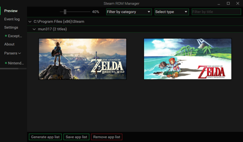243x142 pixels.
Task: Open the About page
Action: pyautogui.click(x=9, y=44)
